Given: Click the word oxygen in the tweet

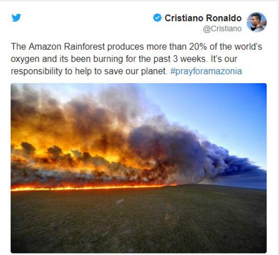Looking at the screenshot, I should pos(25,59).
